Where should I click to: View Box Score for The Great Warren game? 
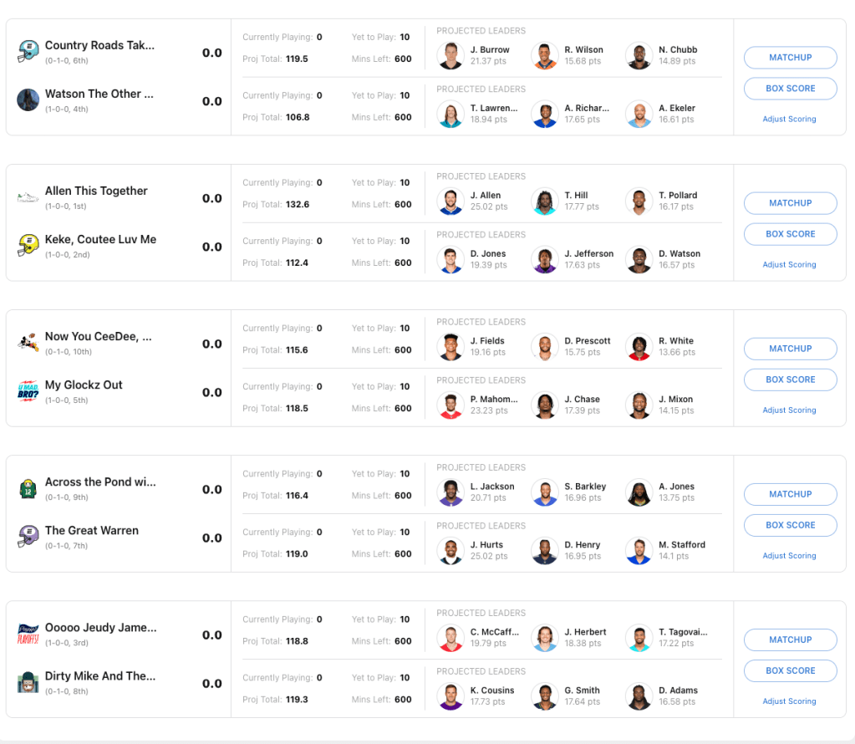tap(790, 525)
